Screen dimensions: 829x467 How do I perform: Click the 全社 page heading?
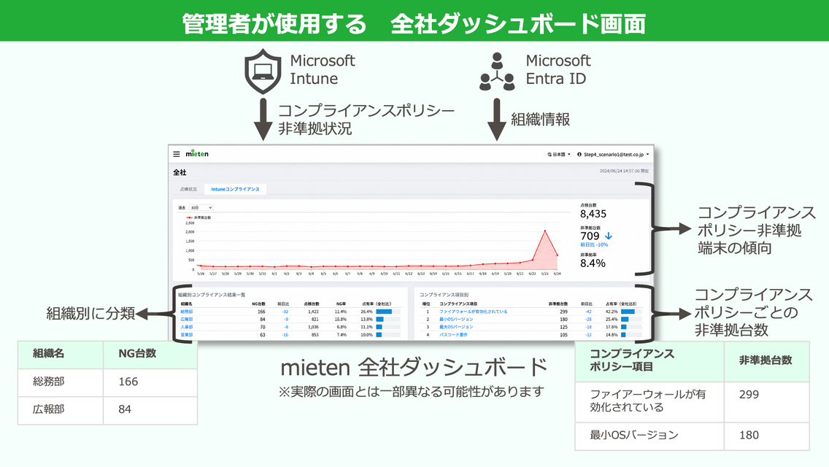click(180, 172)
